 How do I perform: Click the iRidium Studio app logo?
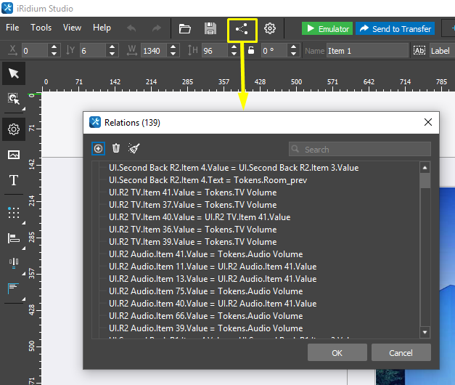point(7,8)
